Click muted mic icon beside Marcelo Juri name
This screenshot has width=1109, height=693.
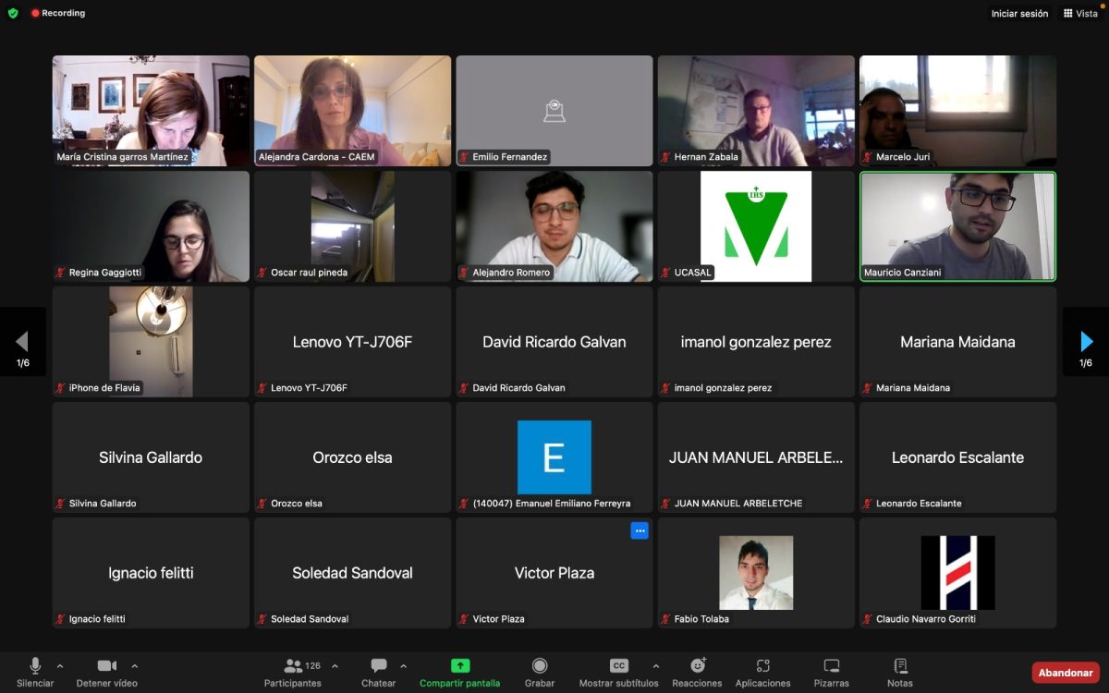click(868, 157)
